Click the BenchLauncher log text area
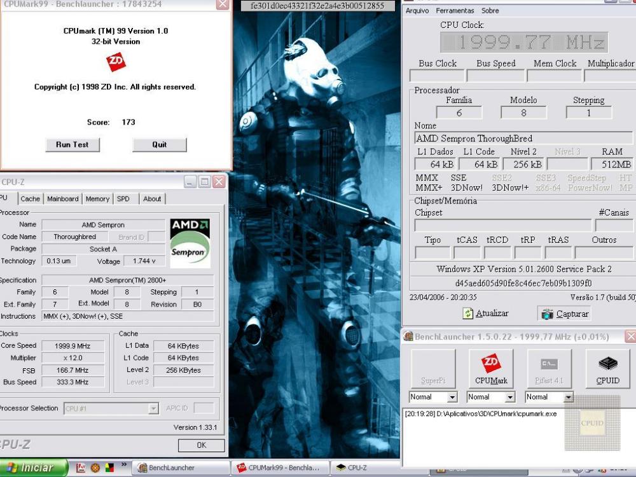Viewport: 636px width, 477px height. coord(483,439)
